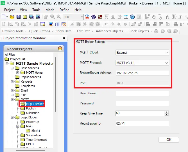Click the purple gear settings icon
This screenshot has width=188, height=152.
pos(94,17)
